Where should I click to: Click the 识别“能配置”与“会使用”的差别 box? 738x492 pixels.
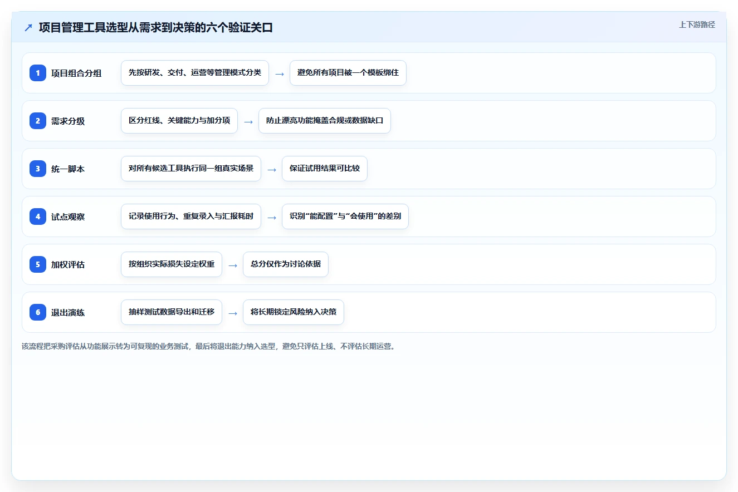(345, 217)
